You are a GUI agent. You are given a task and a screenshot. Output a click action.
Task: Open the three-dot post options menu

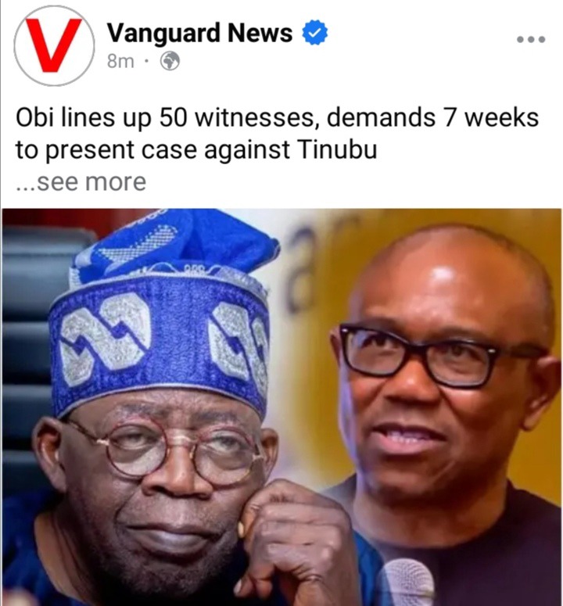pos(531,39)
